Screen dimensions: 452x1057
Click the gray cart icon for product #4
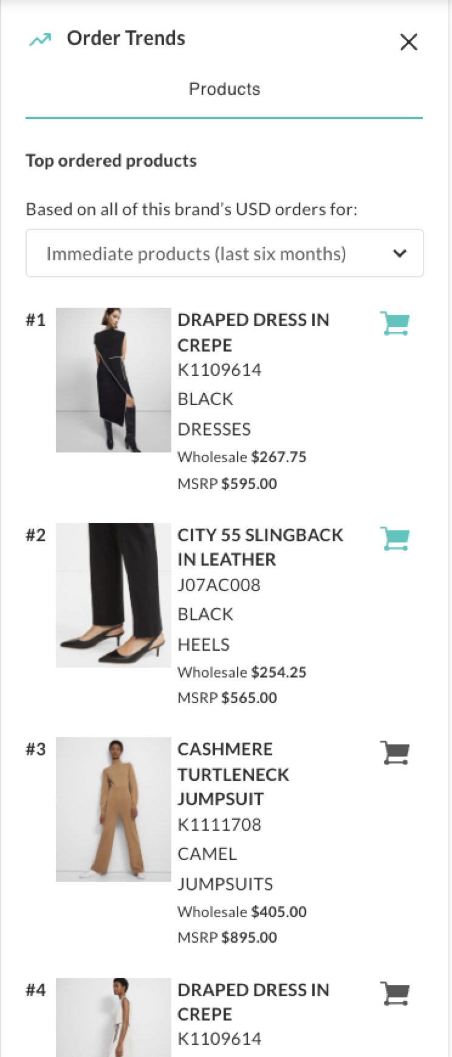[395, 994]
